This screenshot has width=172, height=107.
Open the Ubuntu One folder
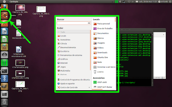[104, 57]
